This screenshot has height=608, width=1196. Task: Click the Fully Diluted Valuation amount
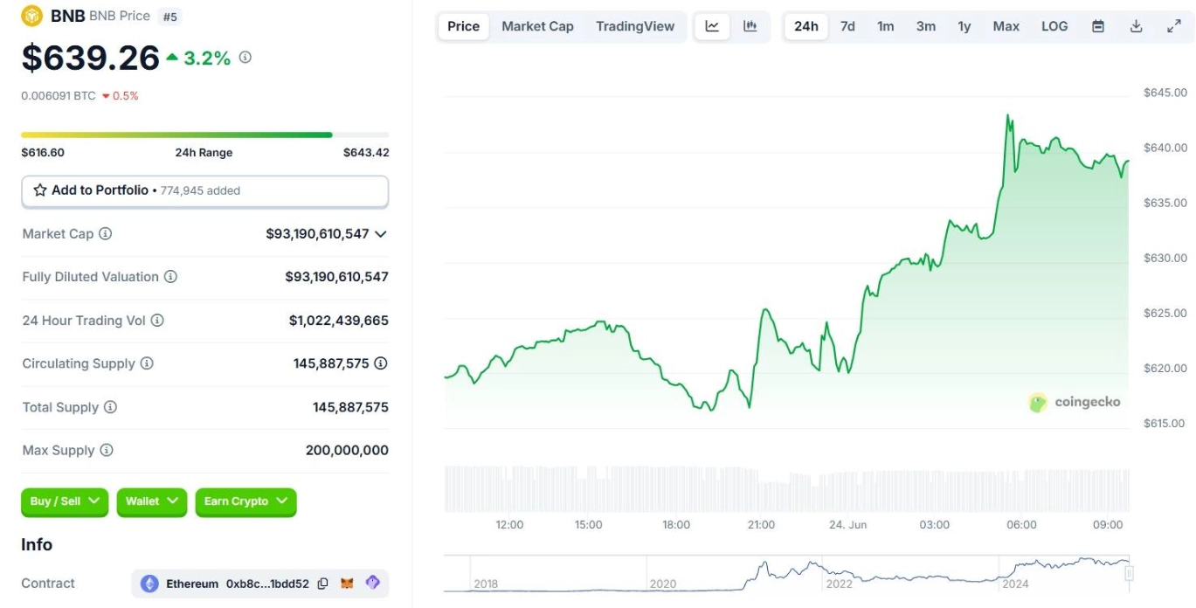click(336, 277)
